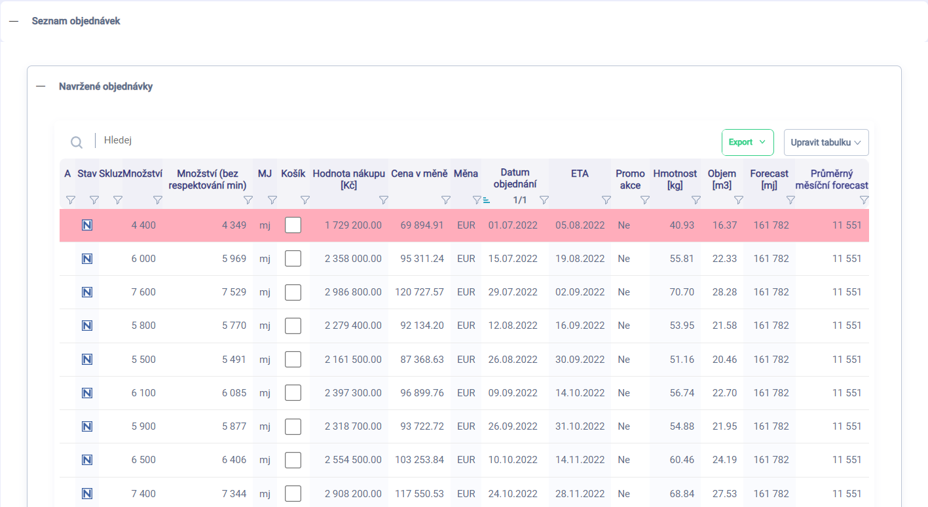The height and width of the screenshot is (507, 928).
Task: Collapse the Navržené objednávky panel
Action: 41,86
